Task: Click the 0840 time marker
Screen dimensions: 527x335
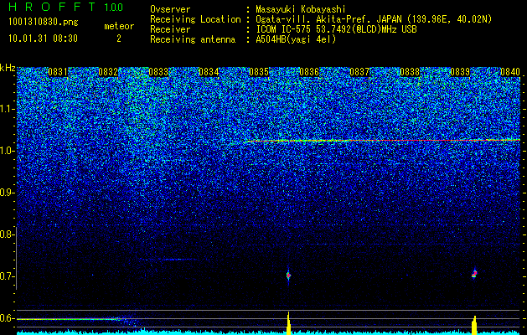Action: tap(510, 72)
